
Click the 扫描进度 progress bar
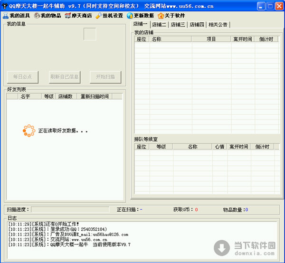pos(70,210)
